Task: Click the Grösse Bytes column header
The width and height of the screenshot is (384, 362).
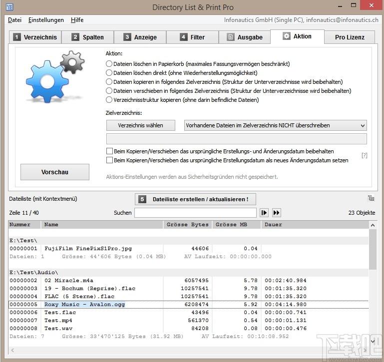Action: tap(188, 225)
